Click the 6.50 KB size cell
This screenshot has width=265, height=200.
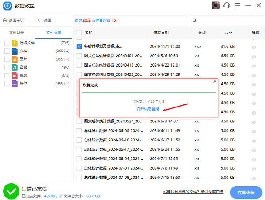coord(227,56)
